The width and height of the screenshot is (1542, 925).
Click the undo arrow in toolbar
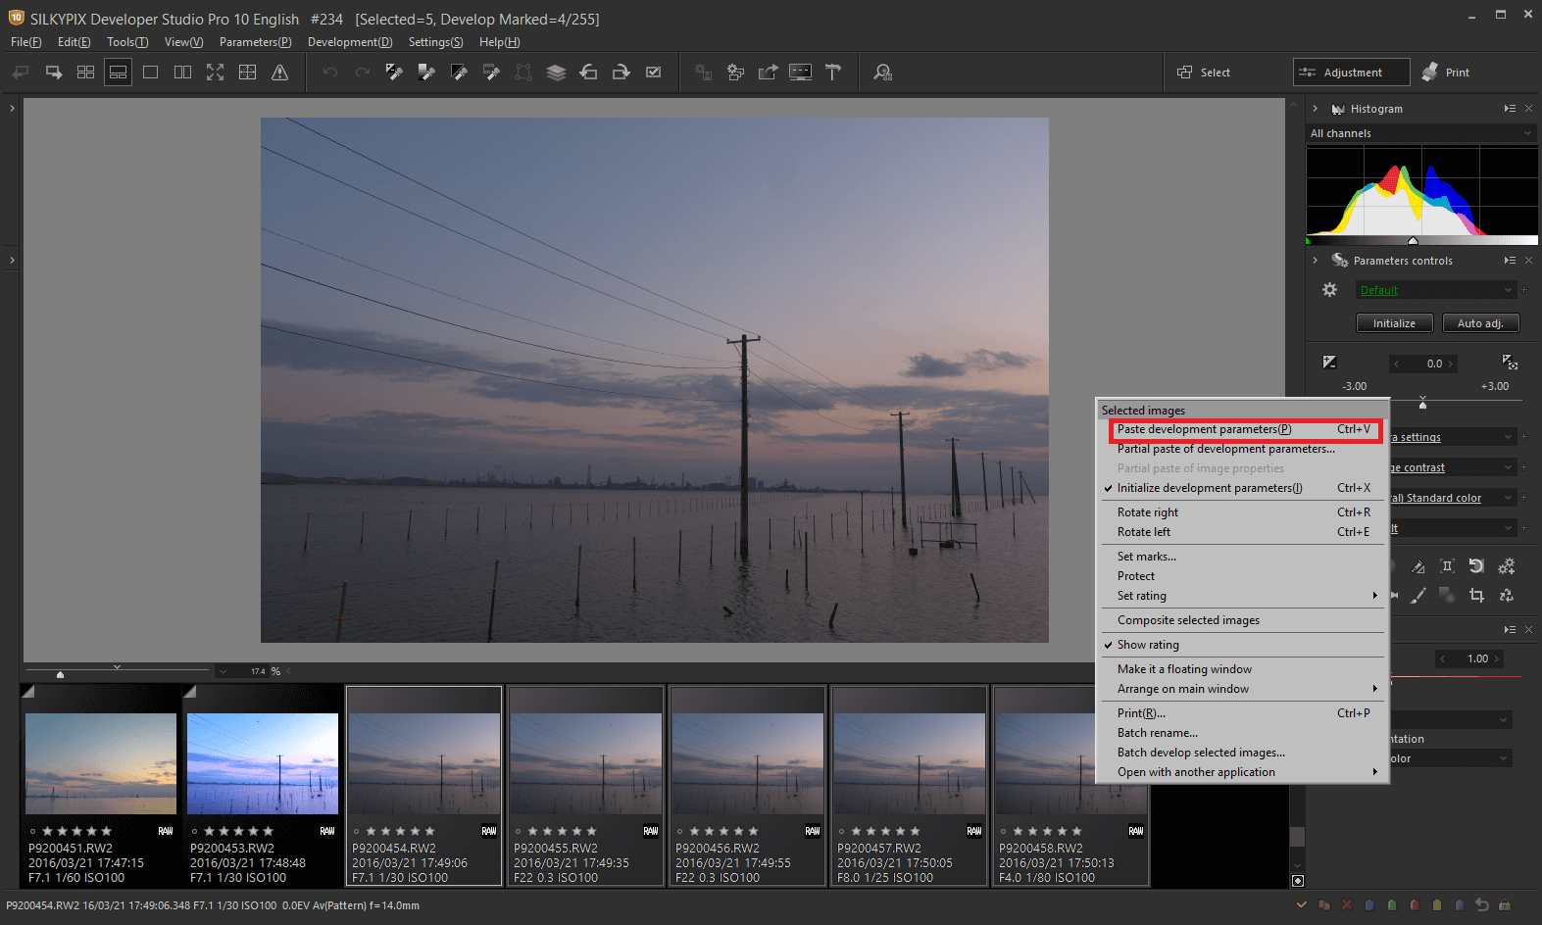330,73
